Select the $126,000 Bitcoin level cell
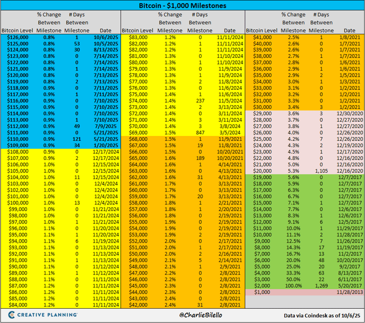 (x=16, y=38)
